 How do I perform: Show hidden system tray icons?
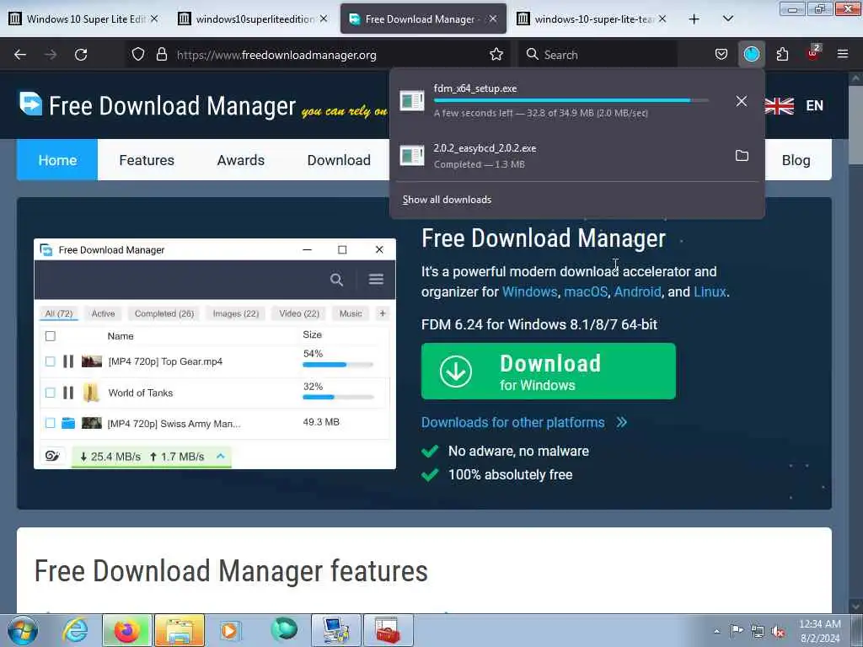pos(716,631)
